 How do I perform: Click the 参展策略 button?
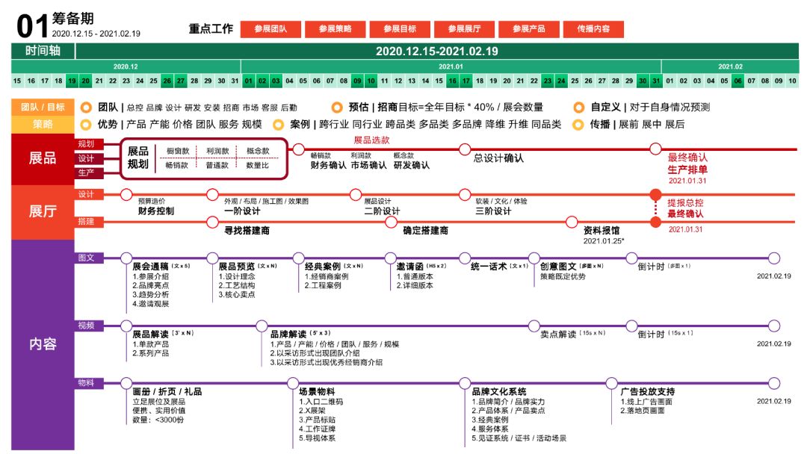tap(335, 29)
